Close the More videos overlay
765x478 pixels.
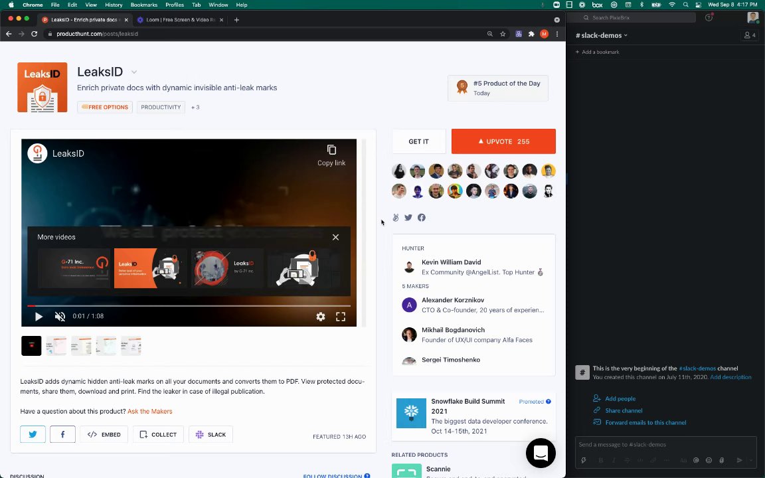[335, 237]
